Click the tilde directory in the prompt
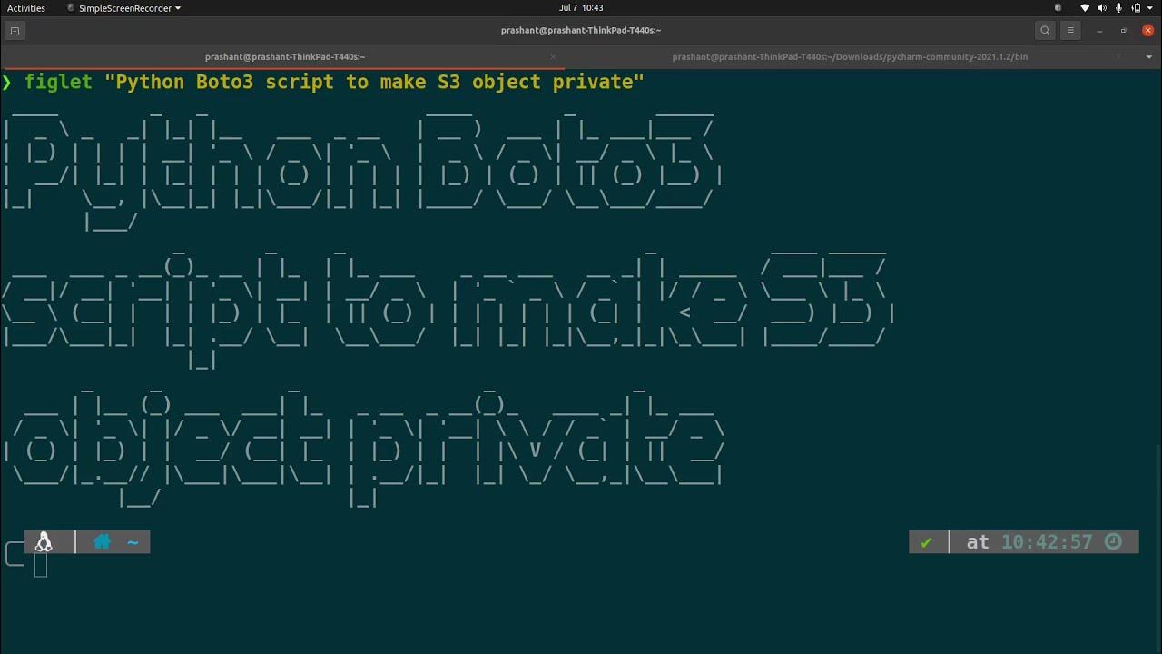 [133, 542]
